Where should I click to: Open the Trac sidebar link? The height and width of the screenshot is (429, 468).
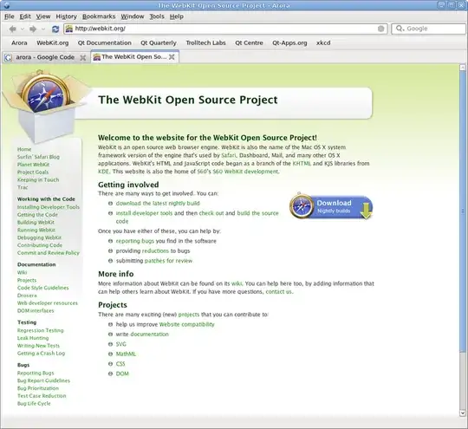click(23, 187)
